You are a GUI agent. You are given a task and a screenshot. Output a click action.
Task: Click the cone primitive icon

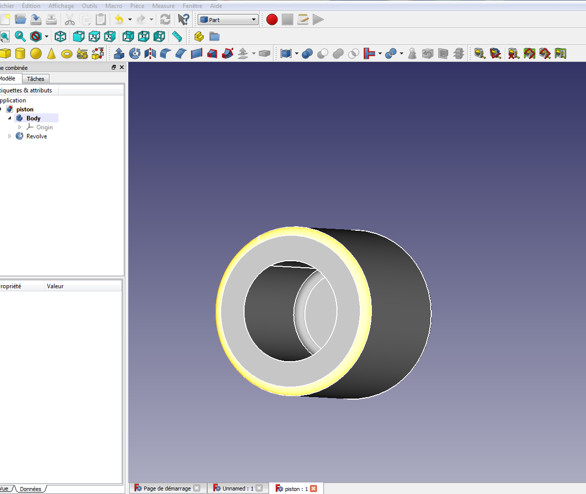click(x=51, y=53)
